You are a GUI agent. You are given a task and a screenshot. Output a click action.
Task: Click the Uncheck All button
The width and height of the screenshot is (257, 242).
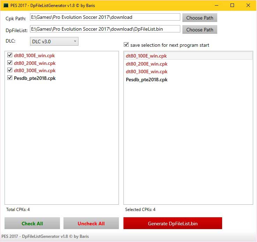[91, 223]
